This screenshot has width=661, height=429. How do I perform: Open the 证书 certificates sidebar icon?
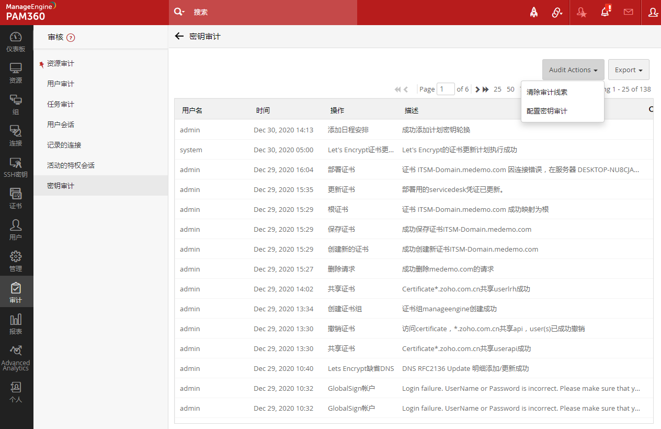click(x=16, y=198)
